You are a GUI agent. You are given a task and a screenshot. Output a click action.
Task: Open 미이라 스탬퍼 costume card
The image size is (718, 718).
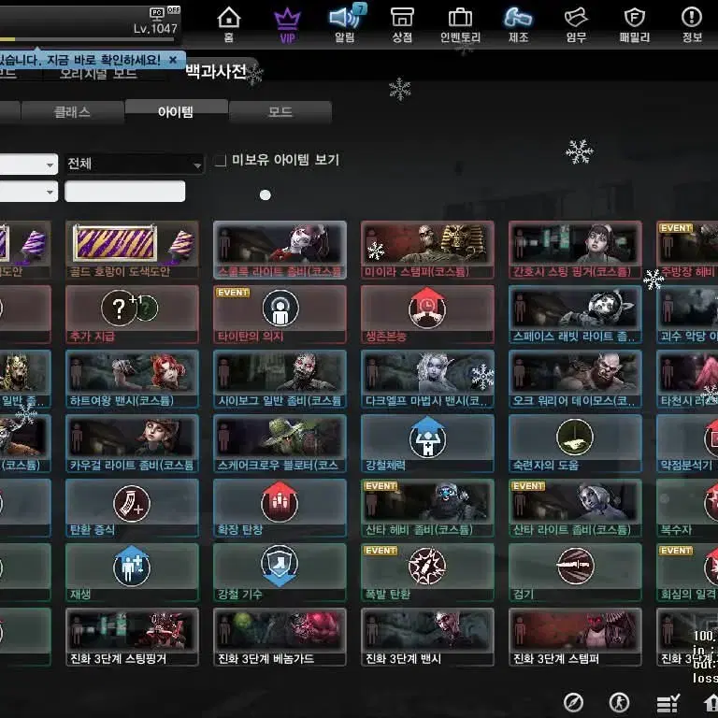(427, 250)
